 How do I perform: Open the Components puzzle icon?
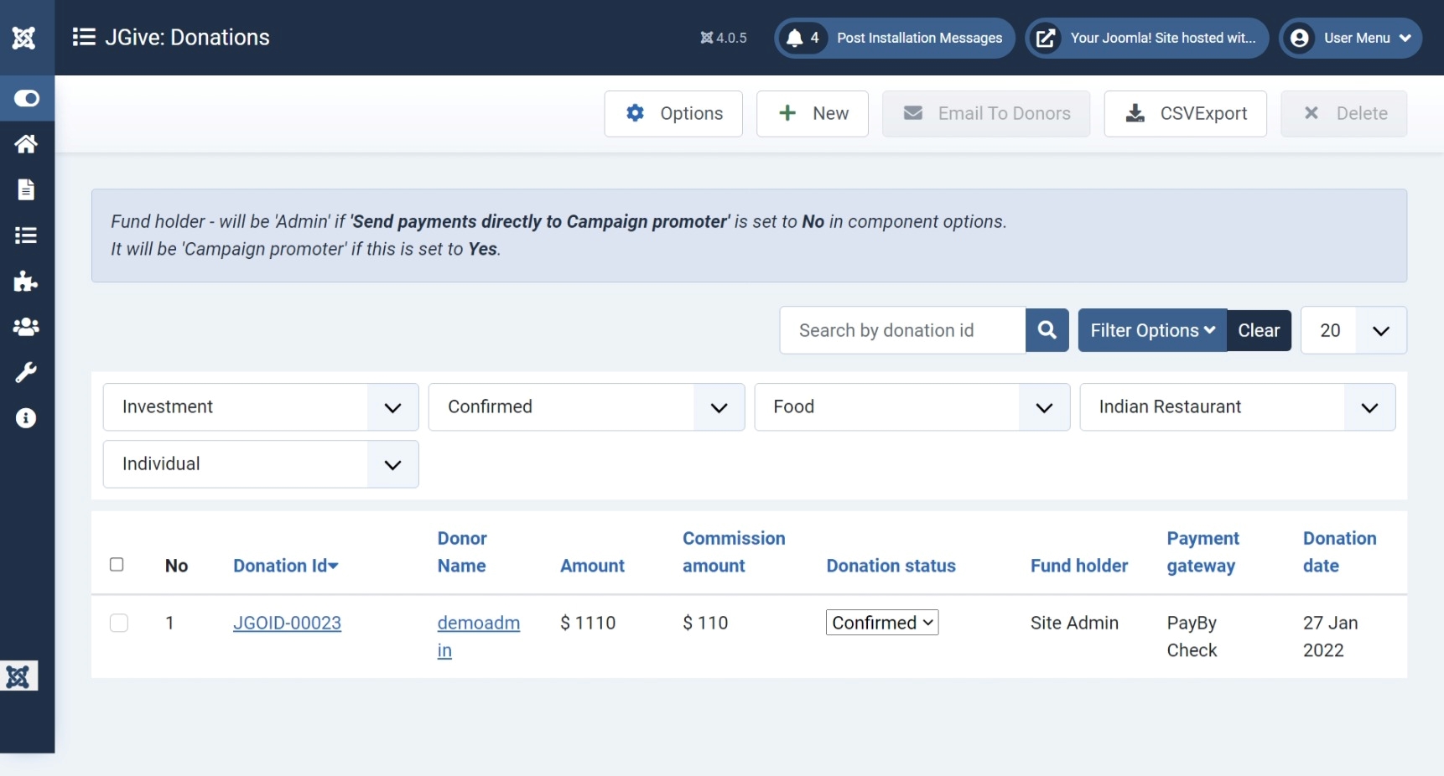click(x=26, y=281)
